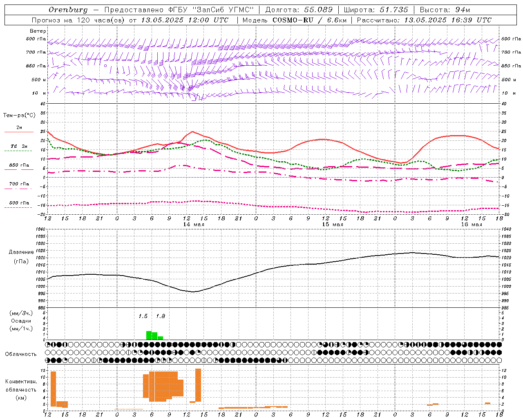
Task: Click the "15 мая" date label
Action: (x=333, y=225)
